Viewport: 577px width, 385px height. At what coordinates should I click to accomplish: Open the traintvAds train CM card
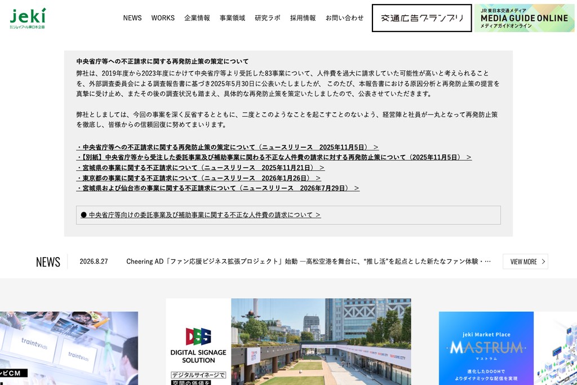[69, 348]
